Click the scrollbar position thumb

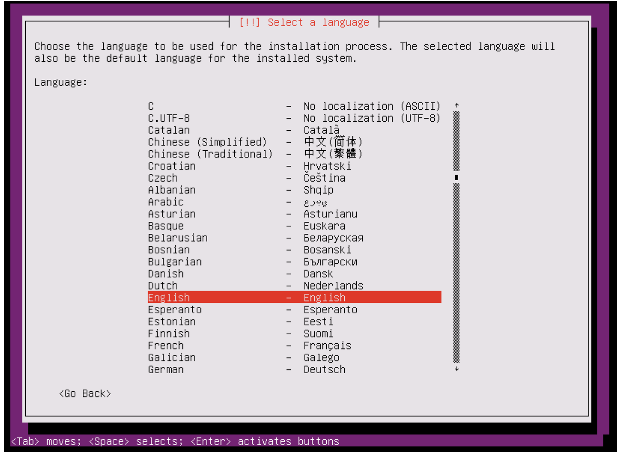456,177
